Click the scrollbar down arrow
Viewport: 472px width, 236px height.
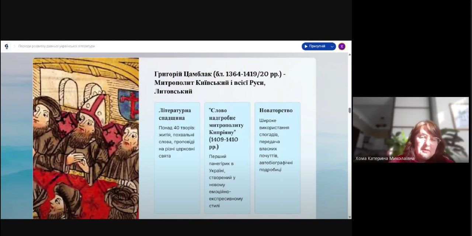[x=350, y=217]
